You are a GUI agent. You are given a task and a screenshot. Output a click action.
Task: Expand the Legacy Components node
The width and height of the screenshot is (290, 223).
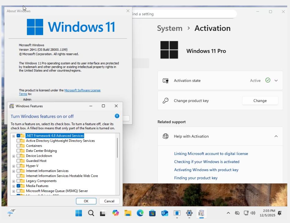[x=14, y=181]
